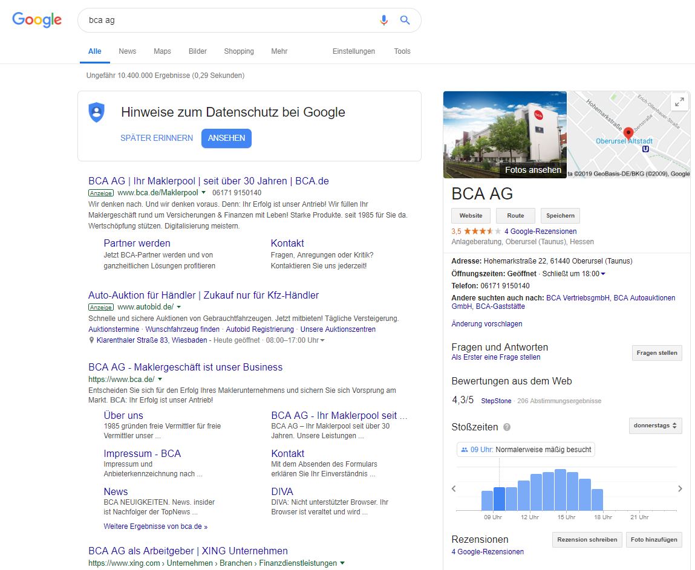Open the Partner werden sitelink
This screenshot has height=570, width=695.
pos(137,243)
